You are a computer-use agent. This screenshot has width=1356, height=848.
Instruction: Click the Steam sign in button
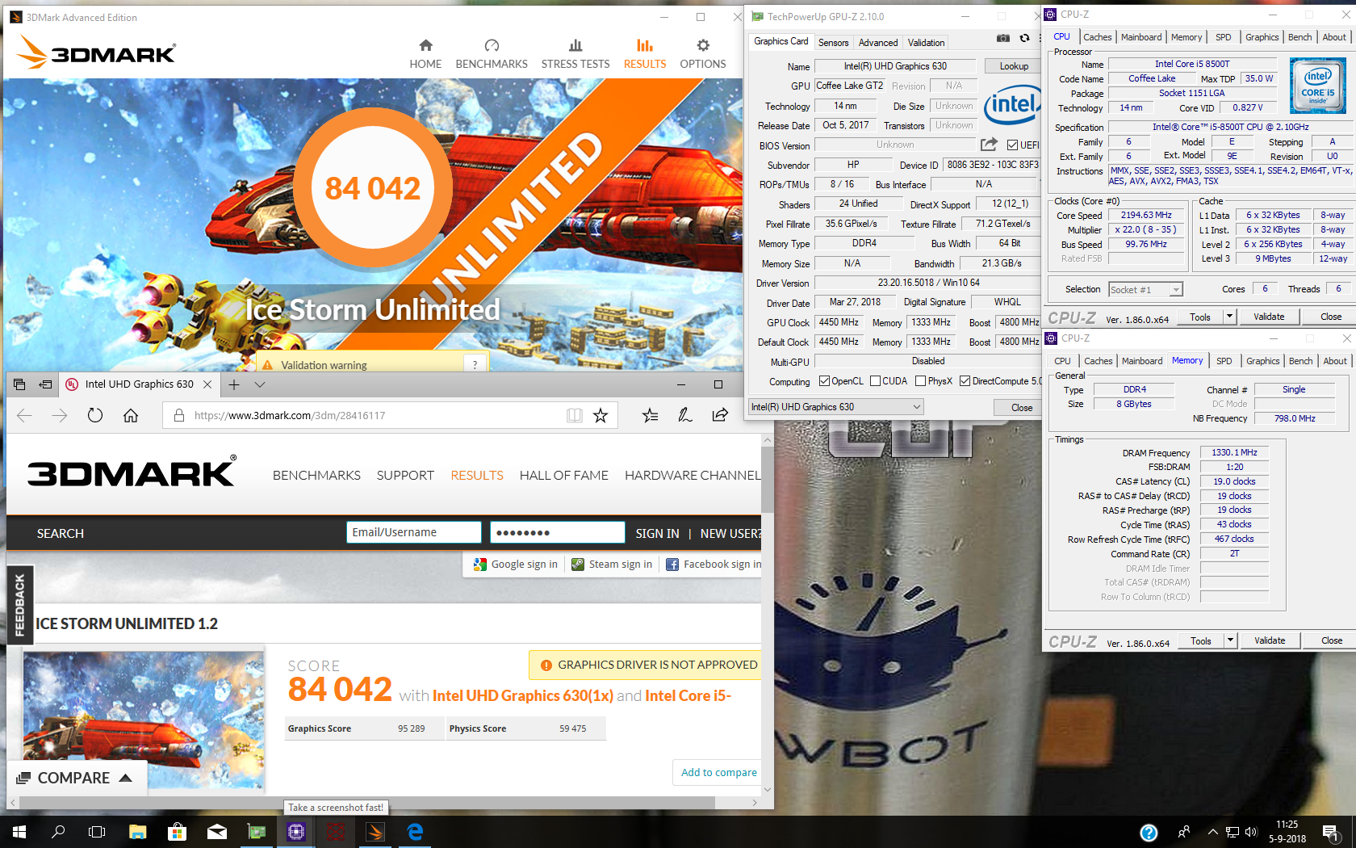(x=612, y=564)
